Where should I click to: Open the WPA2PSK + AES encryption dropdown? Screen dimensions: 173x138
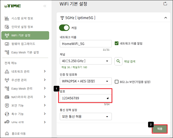click(86, 81)
